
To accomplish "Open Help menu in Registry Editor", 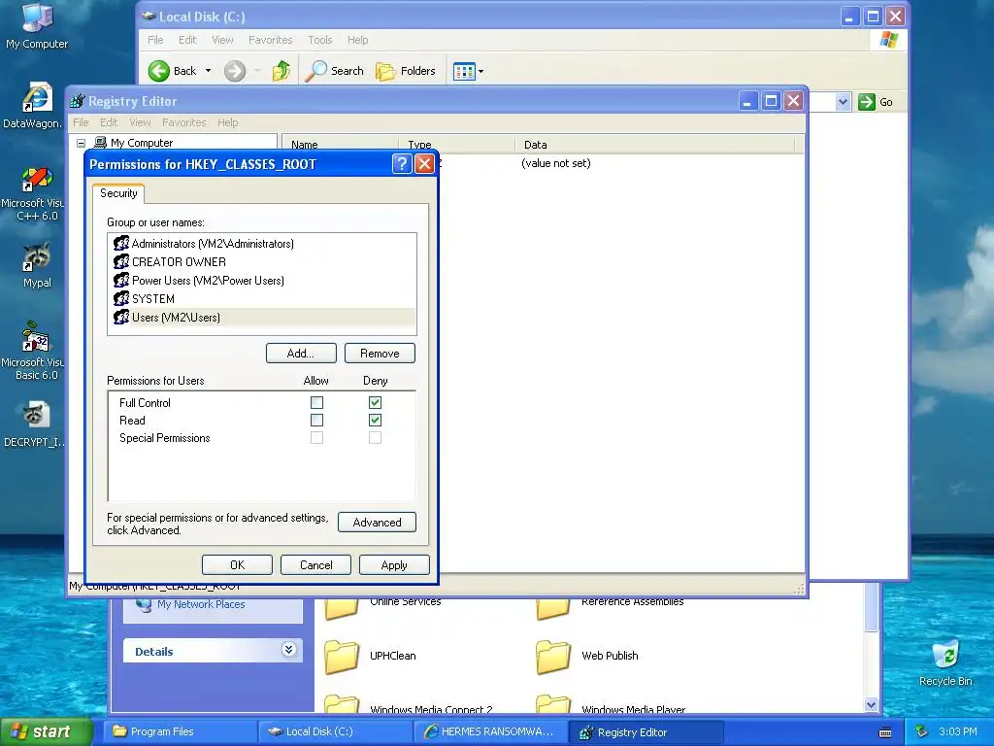I will (227, 122).
